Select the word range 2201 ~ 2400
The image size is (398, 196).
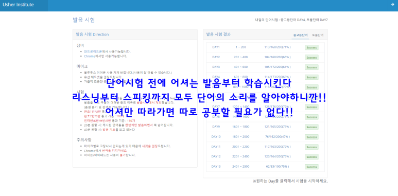click(x=240, y=156)
